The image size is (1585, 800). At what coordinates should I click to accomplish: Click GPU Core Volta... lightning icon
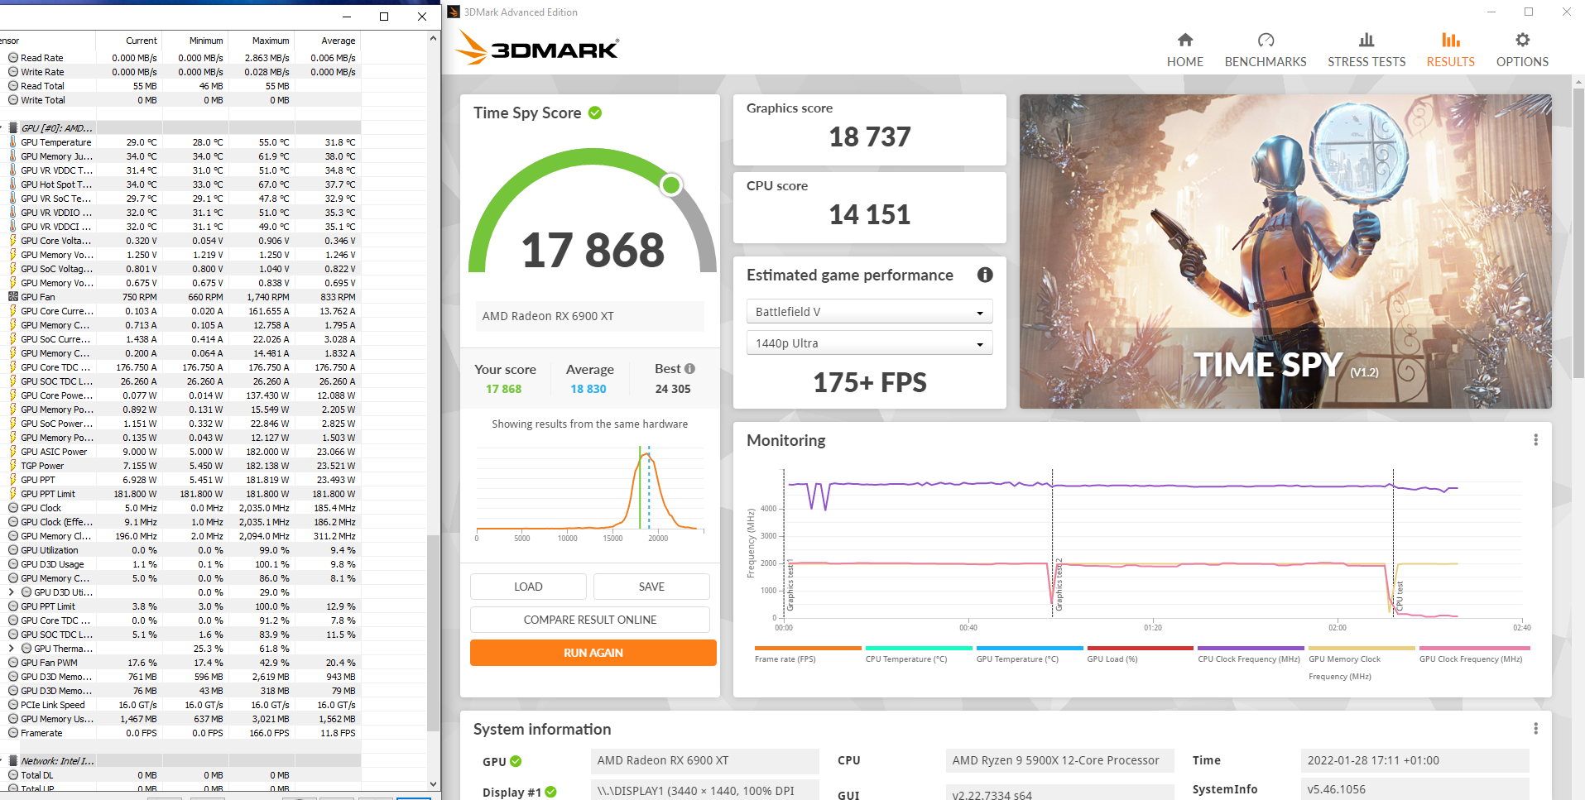point(12,241)
